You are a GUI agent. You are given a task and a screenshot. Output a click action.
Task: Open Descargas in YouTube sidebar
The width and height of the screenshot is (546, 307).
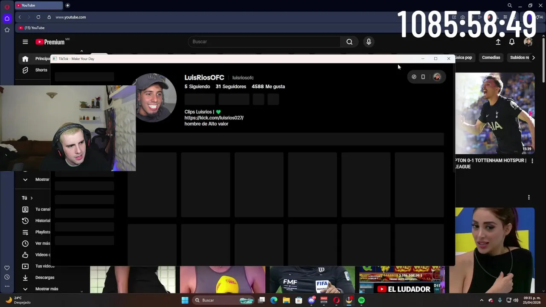pos(44,278)
